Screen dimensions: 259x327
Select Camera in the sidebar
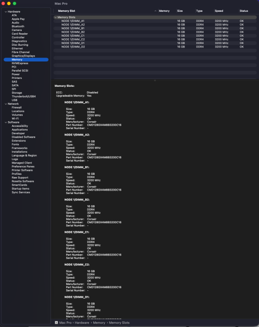point(17,30)
